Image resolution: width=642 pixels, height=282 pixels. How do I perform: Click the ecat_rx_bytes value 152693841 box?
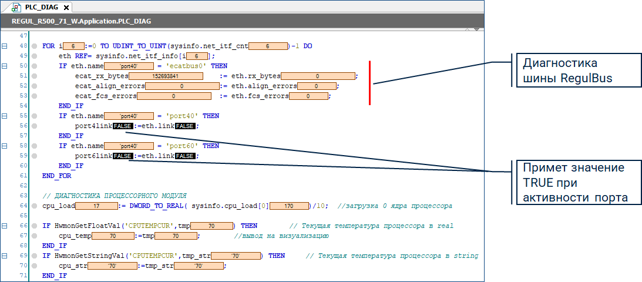coord(165,76)
